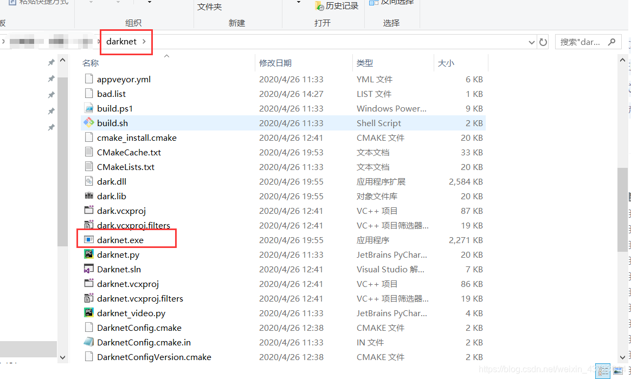Select the build.sh file name
631x379 pixels.
click(x=113, y=123)
